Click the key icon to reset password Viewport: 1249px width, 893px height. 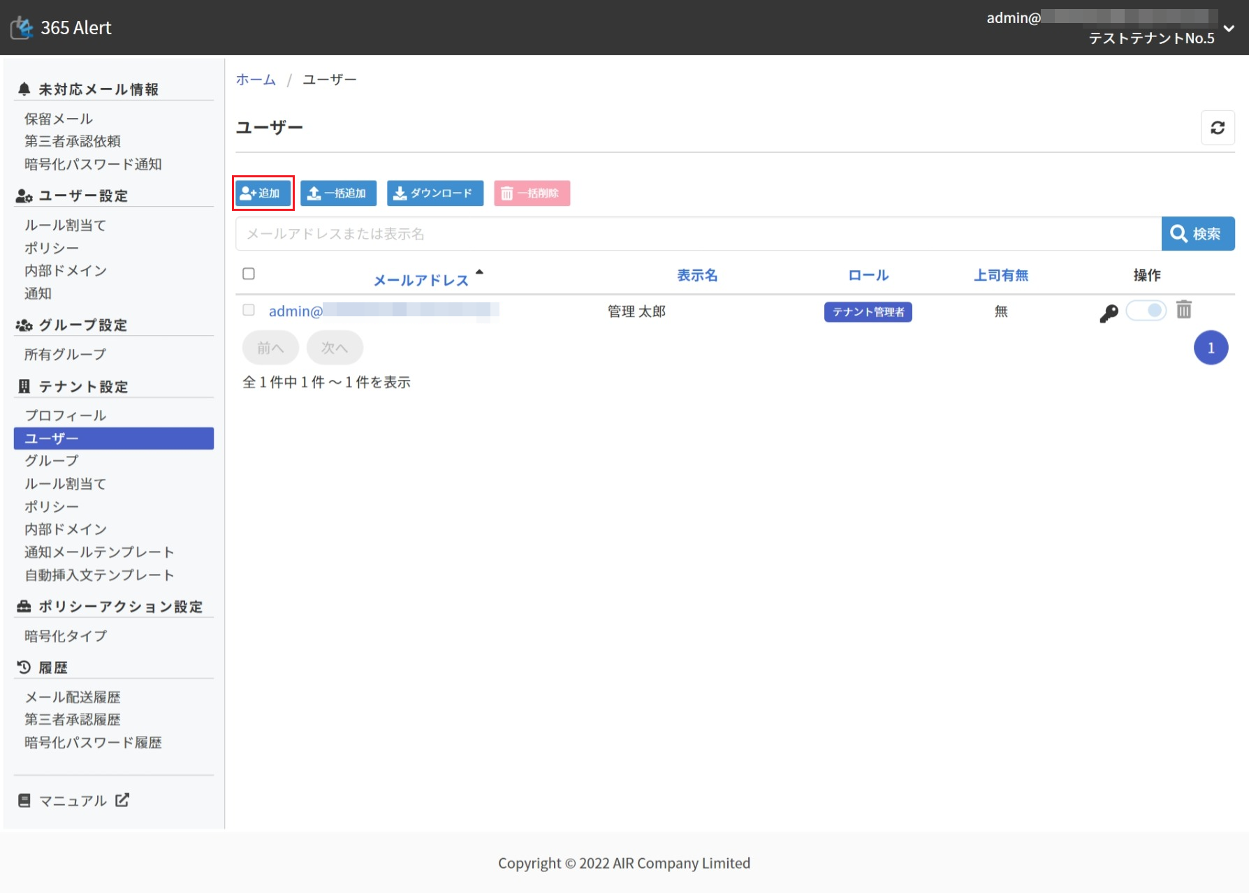(x=1109, y=313)
